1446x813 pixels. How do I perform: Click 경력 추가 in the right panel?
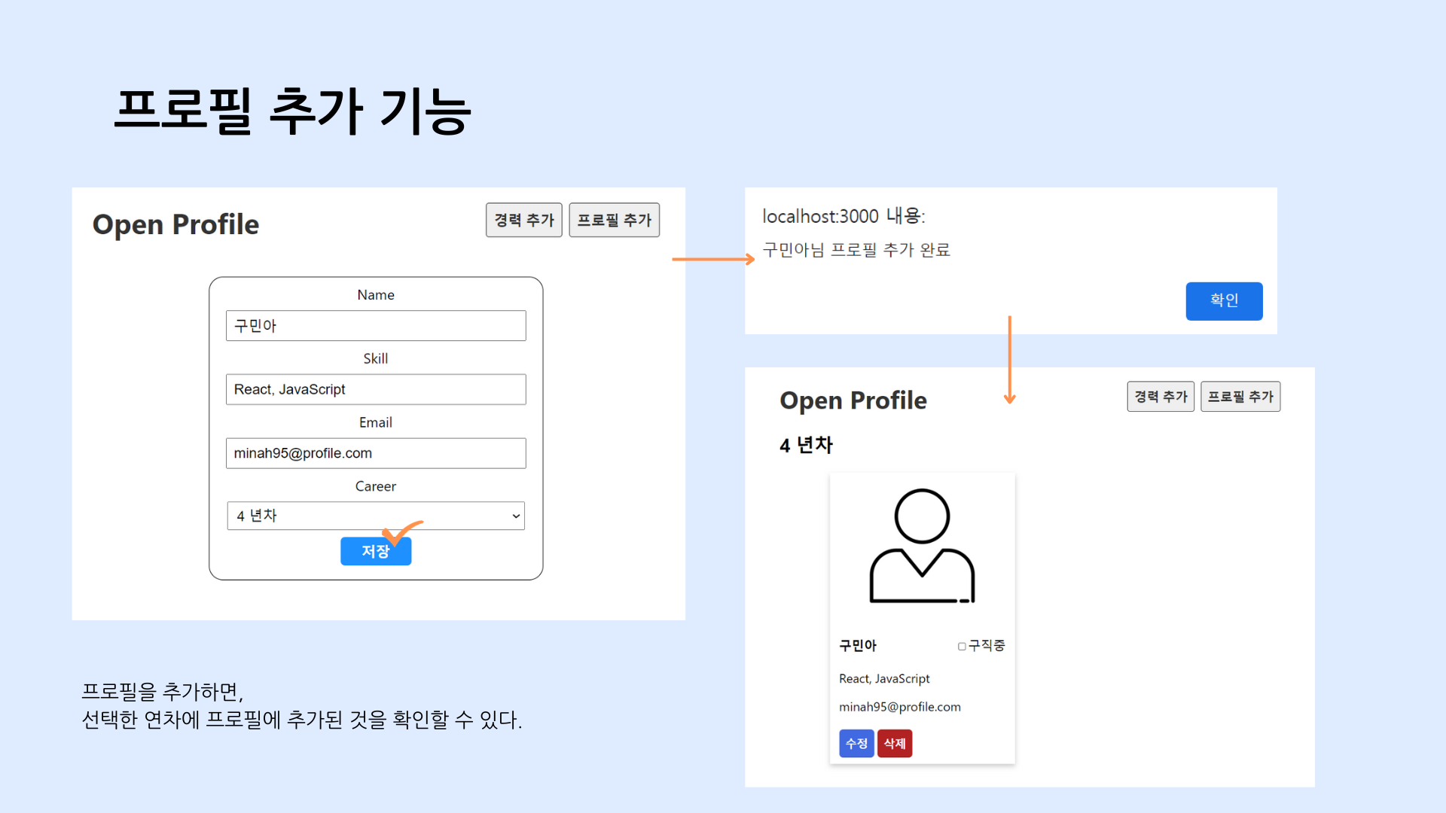pos(1160,396)
